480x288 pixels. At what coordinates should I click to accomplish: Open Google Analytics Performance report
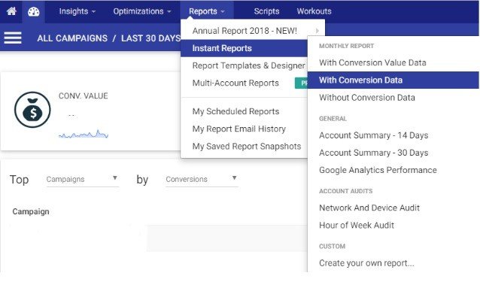tap(378, 170)
